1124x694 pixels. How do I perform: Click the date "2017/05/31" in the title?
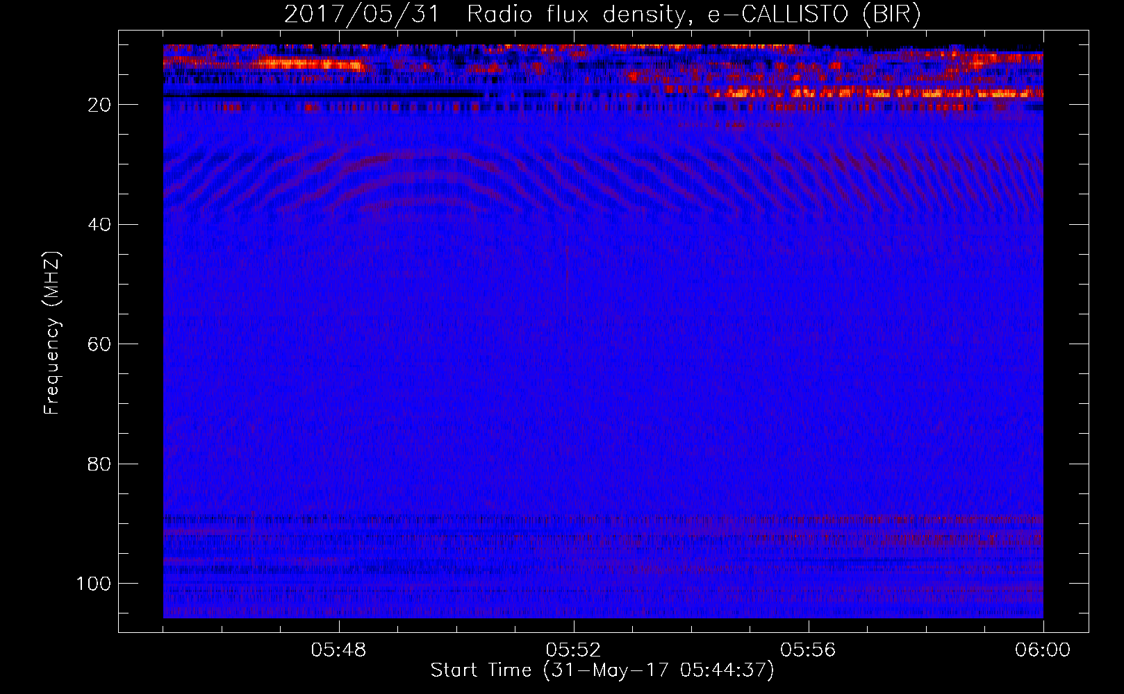pos(361,15)
